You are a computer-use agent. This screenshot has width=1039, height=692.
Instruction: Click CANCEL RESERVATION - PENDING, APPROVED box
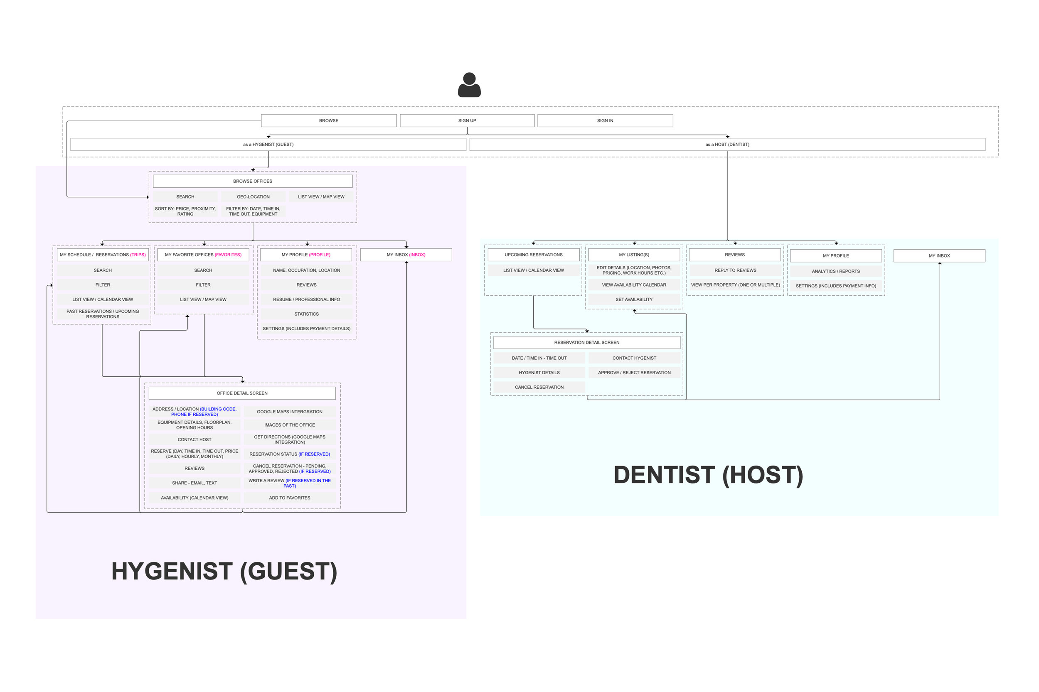coord(290,469)
